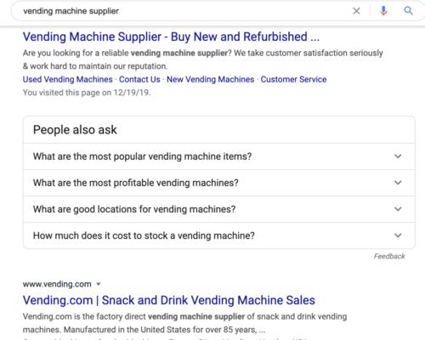The height and width of the screenshot is (340, 425).
Task: Expand 'What are the most profitable vending machines?'
Action: coord(219,183)
